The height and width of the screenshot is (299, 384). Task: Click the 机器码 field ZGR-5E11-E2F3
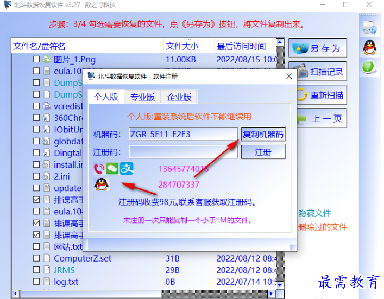coord(183,134)
